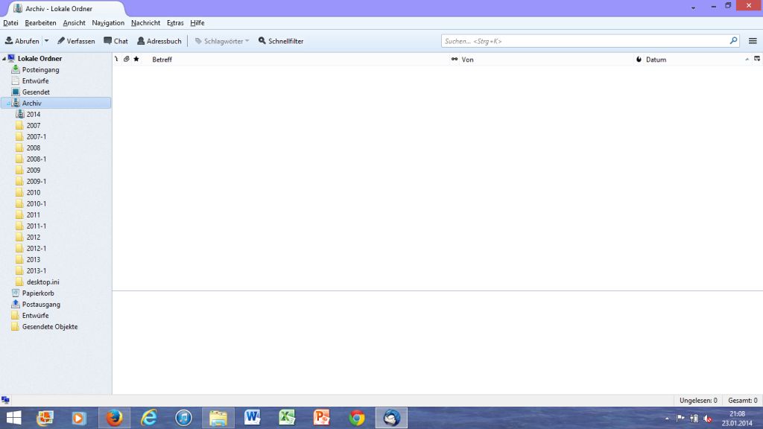
Task: Open the hamburger application menu
Action: [753, 42]
